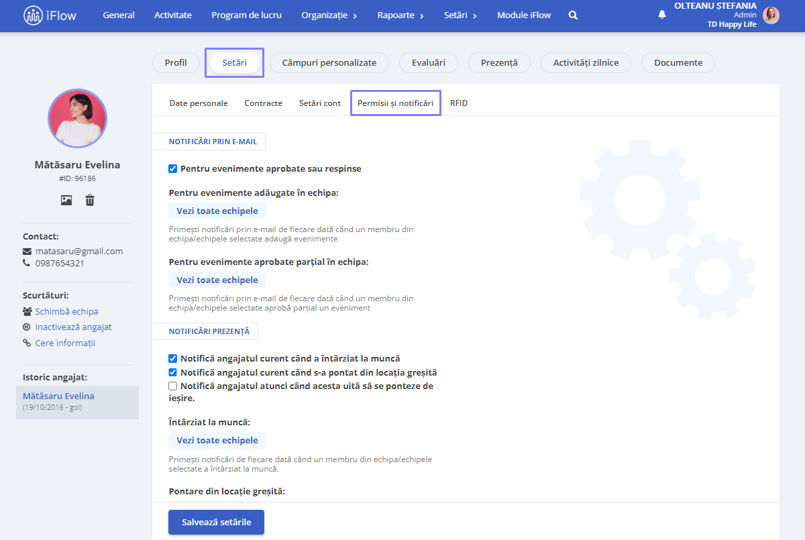Click the iFlow logo in header
This screenshot has width=805, height=540.
50,15
